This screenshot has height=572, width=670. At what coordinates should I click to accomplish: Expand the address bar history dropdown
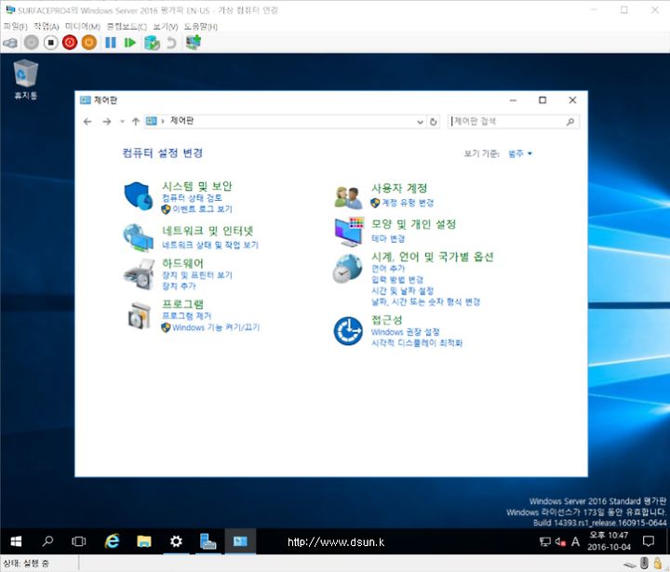[420, 122]
